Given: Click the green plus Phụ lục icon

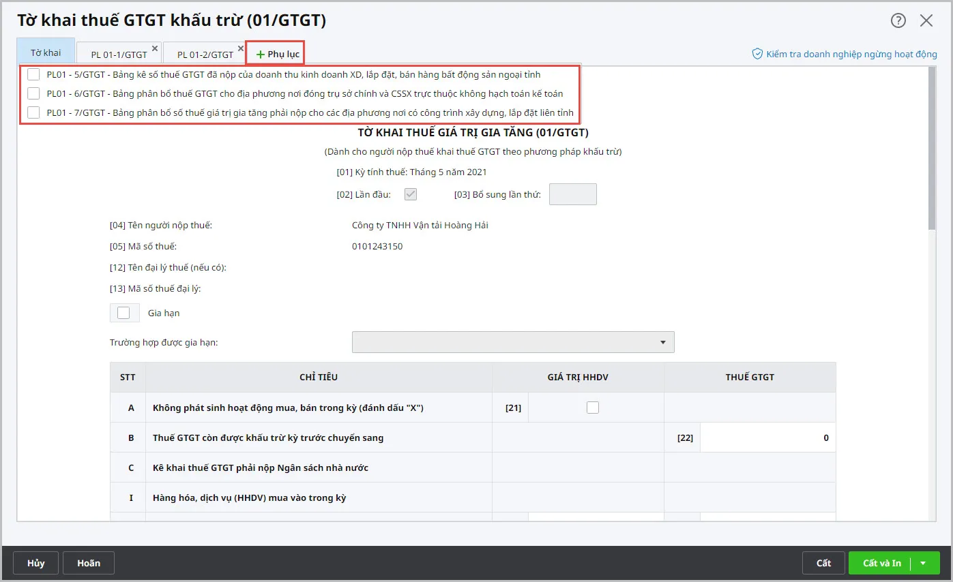Looking at the screenshot, I should [260, 54].
